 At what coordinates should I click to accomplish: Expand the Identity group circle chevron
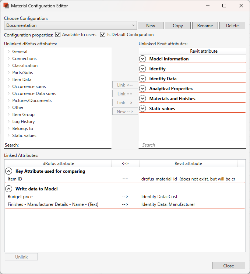click(143, 69)
